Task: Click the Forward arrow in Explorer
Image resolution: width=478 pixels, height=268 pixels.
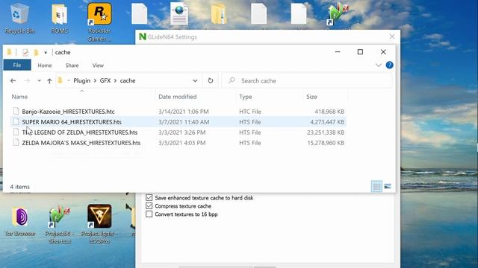Action: pos(27,80)
